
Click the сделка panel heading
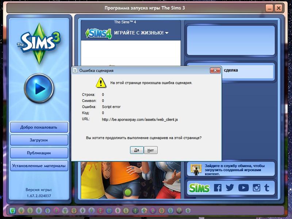click(x=231, y=70)
